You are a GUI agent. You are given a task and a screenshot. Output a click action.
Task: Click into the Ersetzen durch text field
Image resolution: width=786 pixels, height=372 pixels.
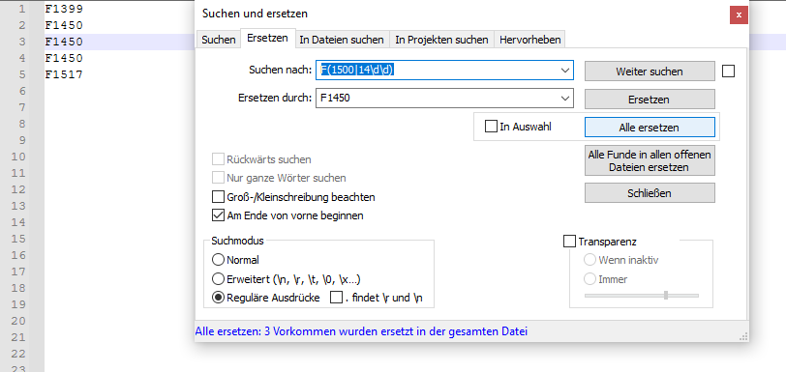tap(437, 99)
